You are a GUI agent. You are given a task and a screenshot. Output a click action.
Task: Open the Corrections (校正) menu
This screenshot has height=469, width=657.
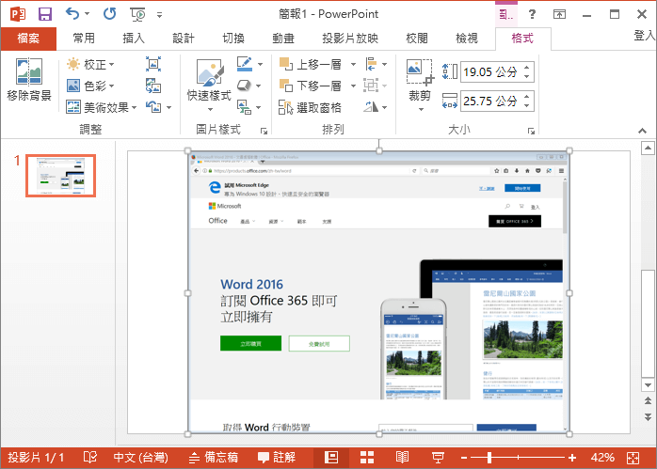click(x=90, y=65)
